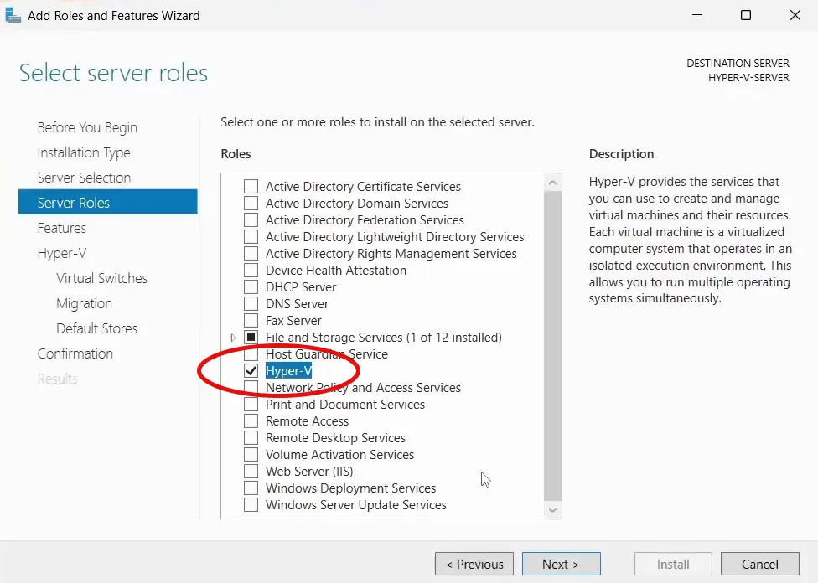
Task: Open the Confirmation step
Action: 75,353
